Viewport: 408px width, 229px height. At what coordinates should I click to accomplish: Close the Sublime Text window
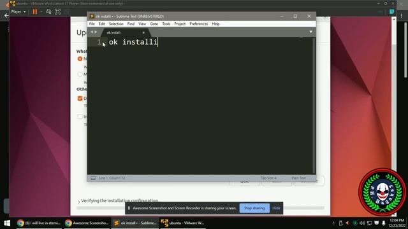point(309,16)
